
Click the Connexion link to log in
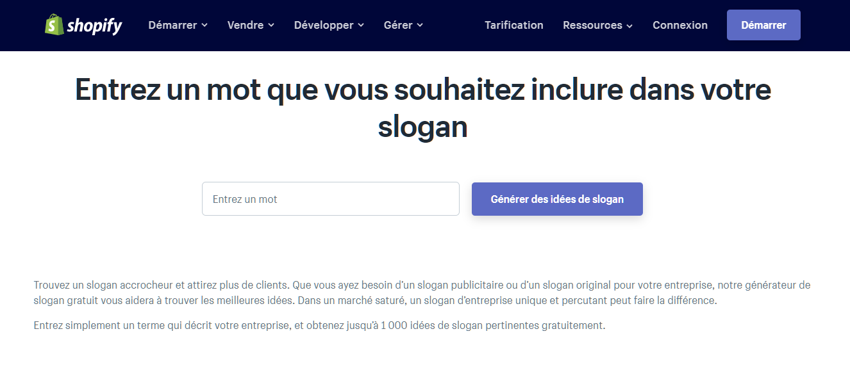(680, 25)
